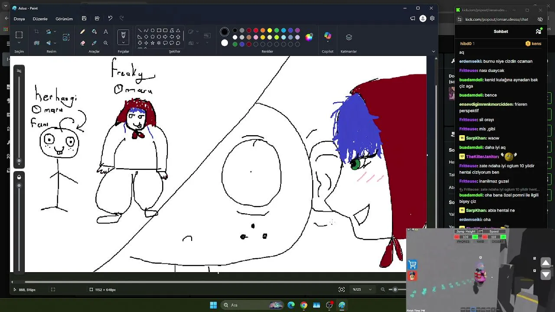Pick the orange color swatch
Viewport: 555px width, 312px height.
263,30
